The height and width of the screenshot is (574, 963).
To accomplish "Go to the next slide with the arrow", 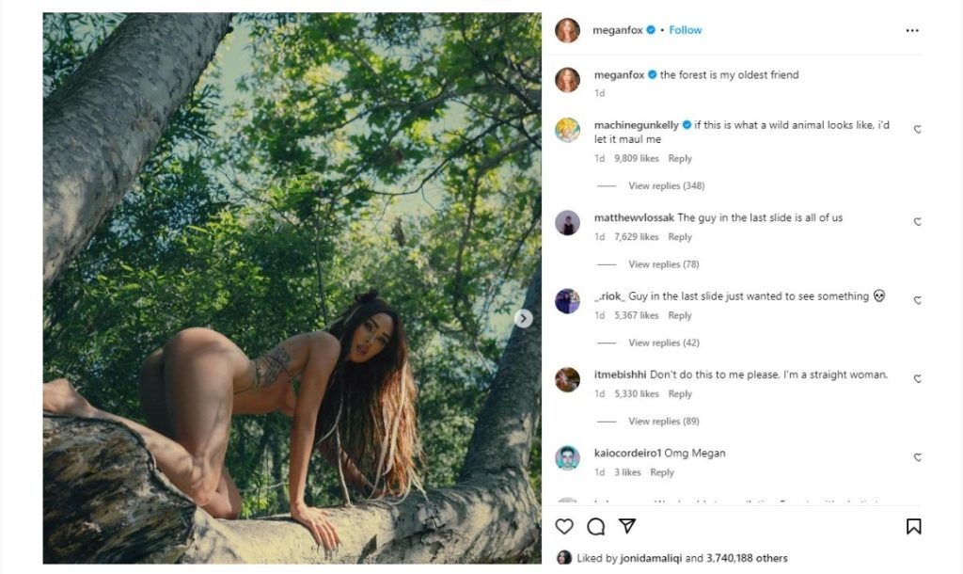I will (524, 319).
